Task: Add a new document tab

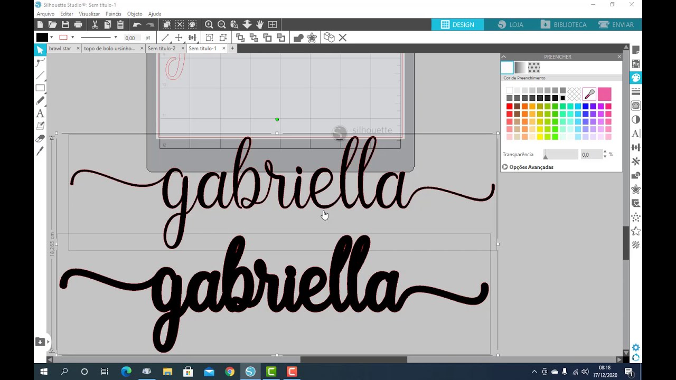Action: point(232,49)
